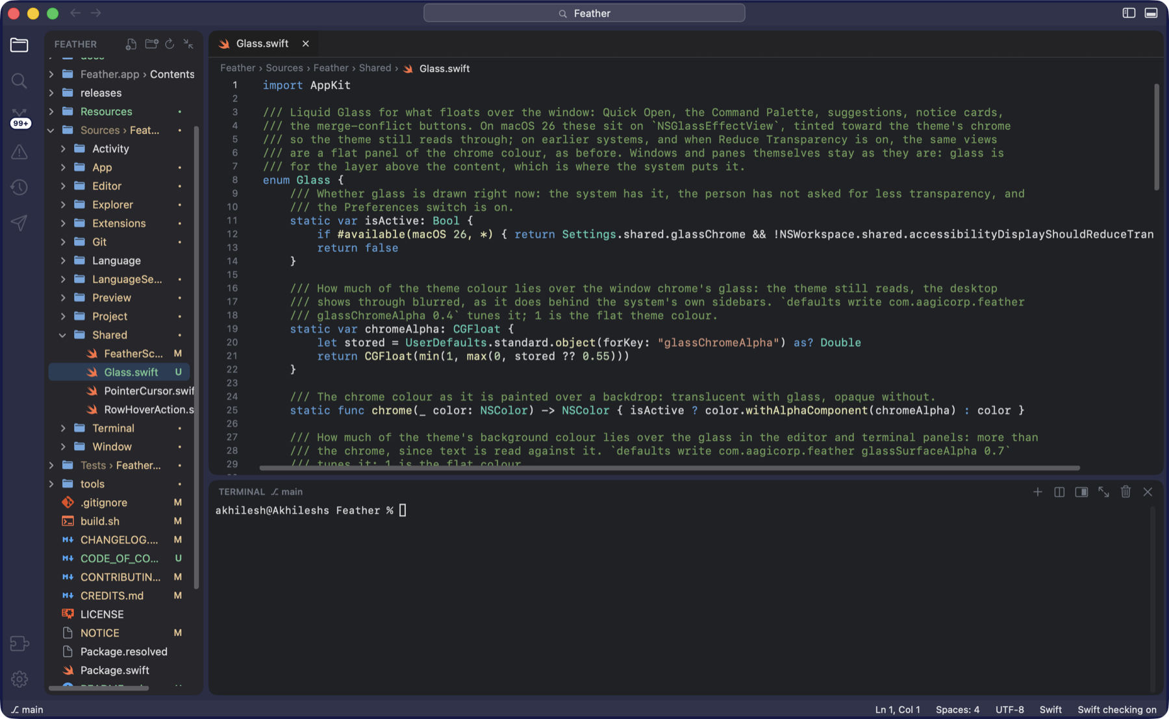Open the Settings gear icon
The width and height of the screenshot is (1169, 719).
[x=19, y=679]
